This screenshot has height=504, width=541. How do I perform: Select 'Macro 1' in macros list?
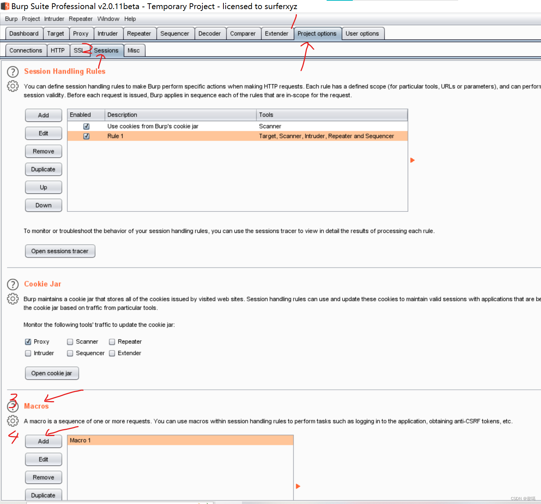point(180,440)
